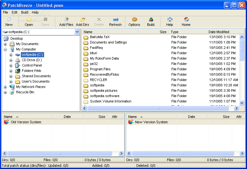Click the Desktop icon in tree

point(6,38)
